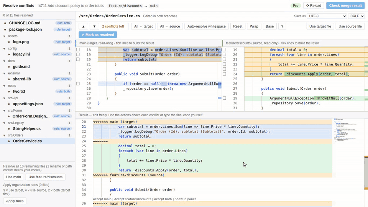This screenshot has height=207, width=368.
Task: Click Use feature/discounts button
Action: point(45,177)
